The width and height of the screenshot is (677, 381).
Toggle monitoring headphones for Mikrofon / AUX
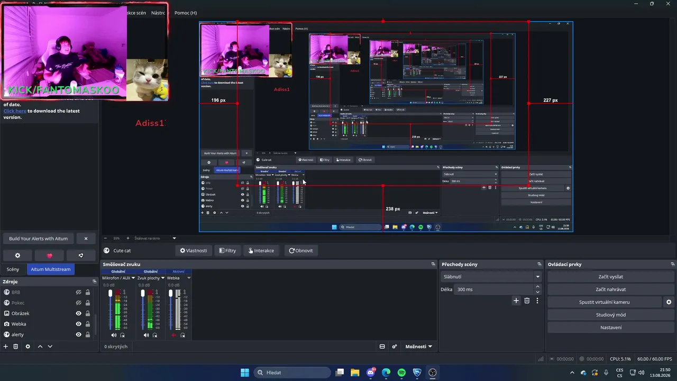tap(123, 335)
